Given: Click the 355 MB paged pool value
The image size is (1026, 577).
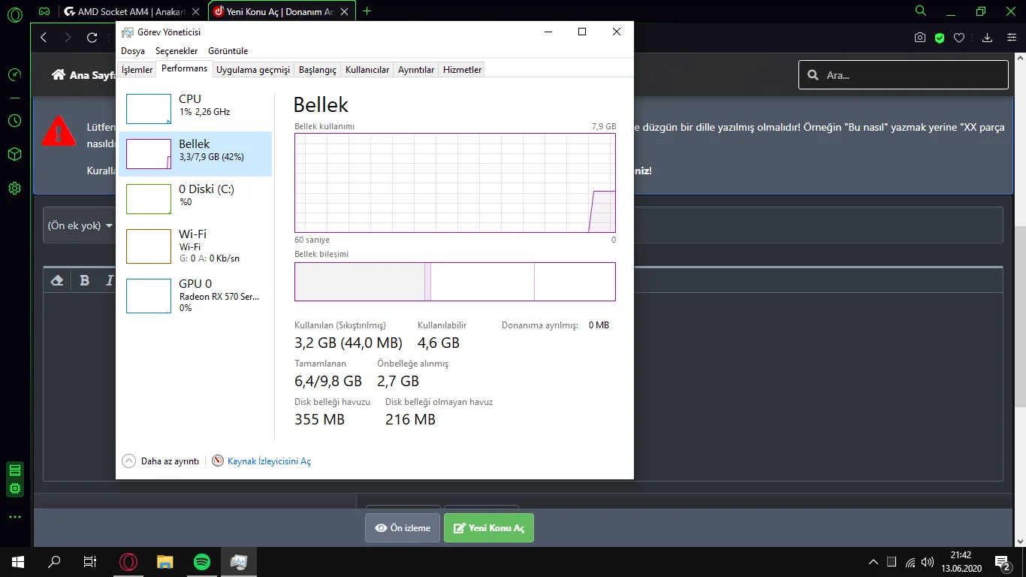Looking at the screenshot, I should click(x=319, y=419).
